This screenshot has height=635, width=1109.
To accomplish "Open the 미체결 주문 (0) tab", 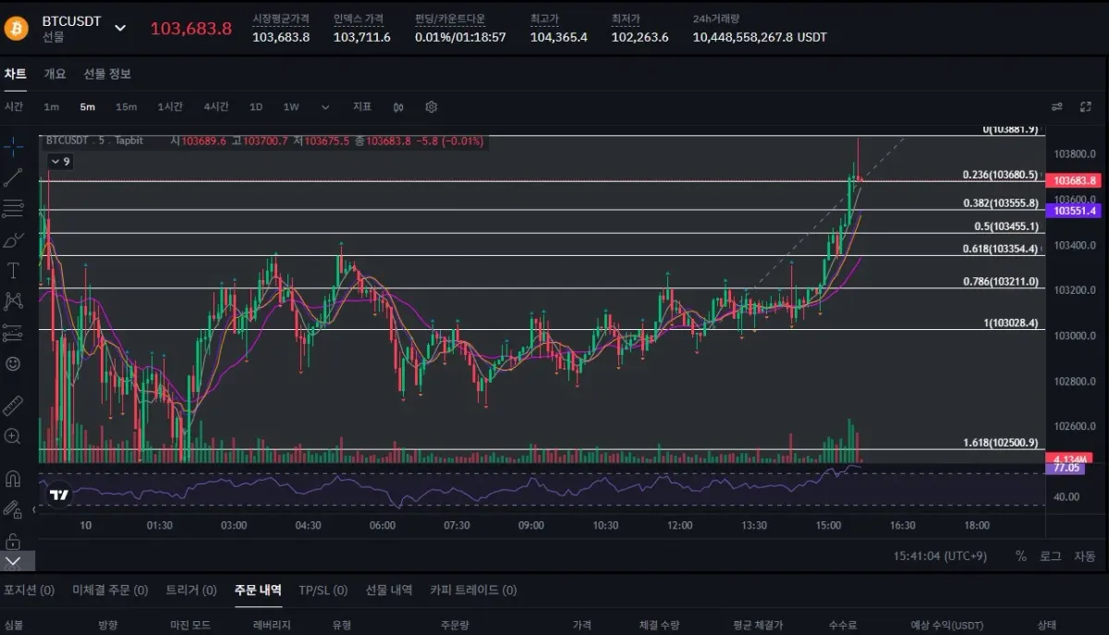I will [x=110, y=590].
